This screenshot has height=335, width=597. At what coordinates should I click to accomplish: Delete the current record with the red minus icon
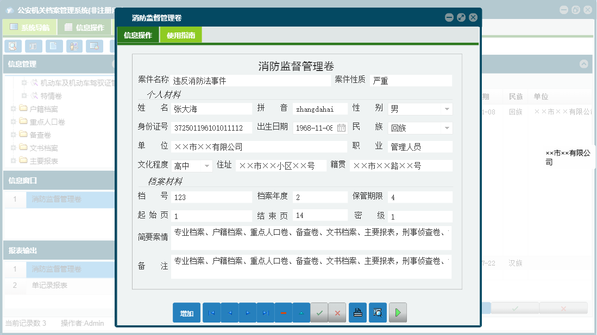[283, 313]
